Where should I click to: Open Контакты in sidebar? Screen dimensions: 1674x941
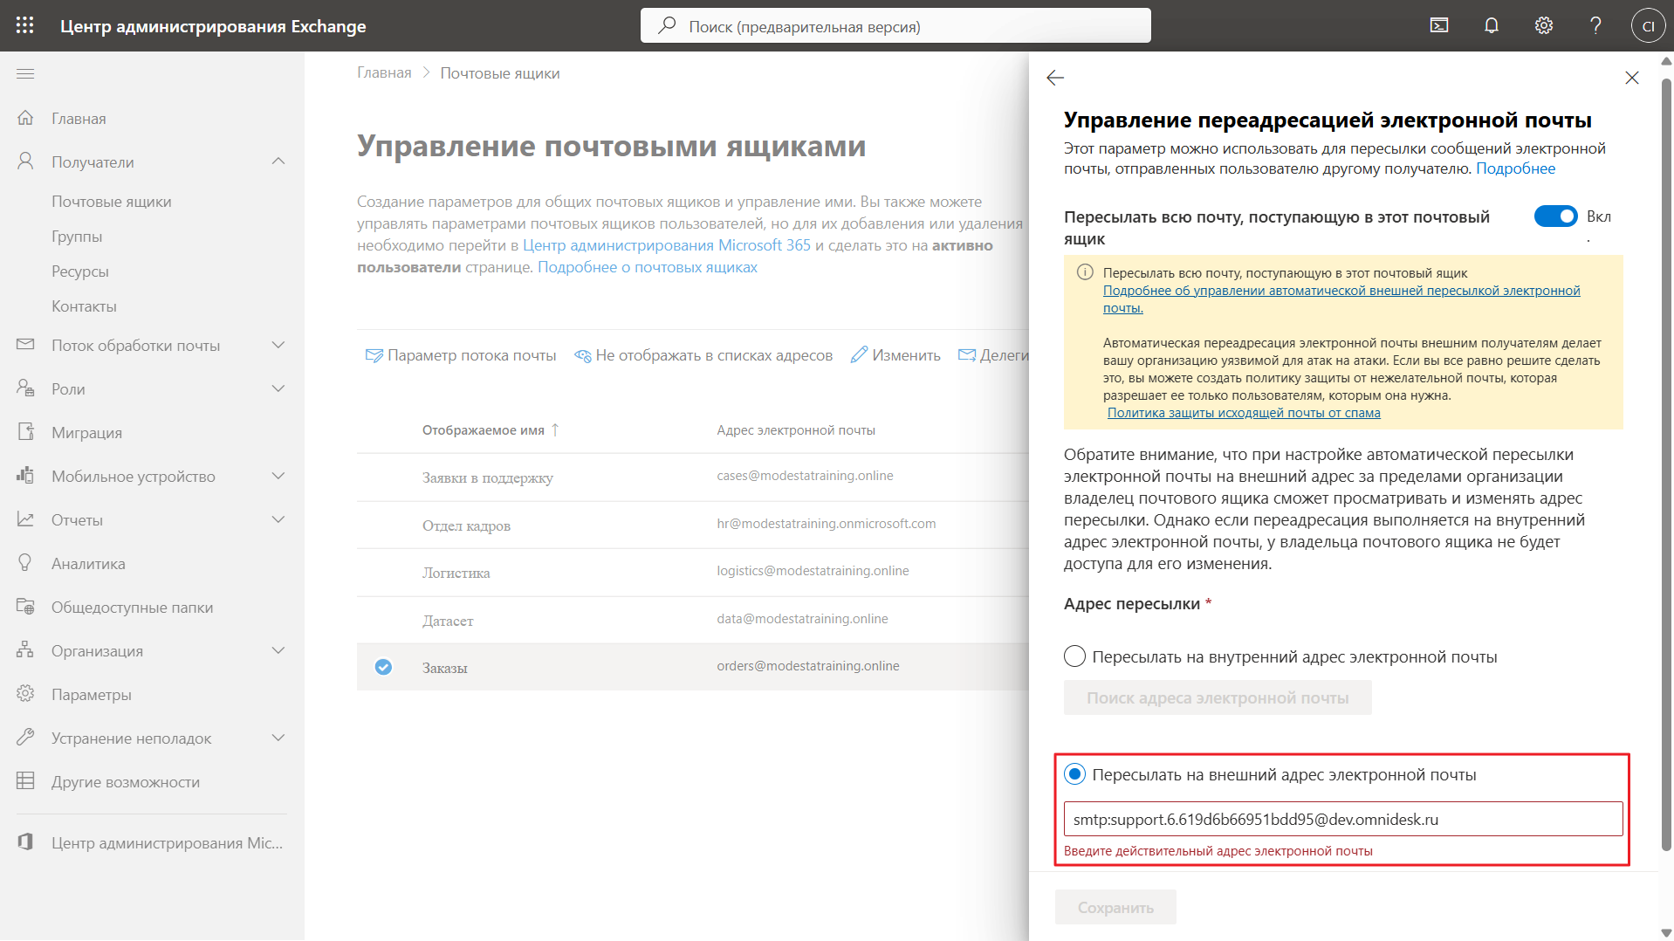point(84,306)
